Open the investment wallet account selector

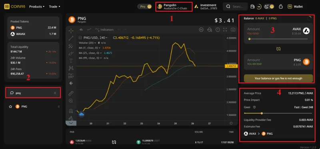click(206, 6)
